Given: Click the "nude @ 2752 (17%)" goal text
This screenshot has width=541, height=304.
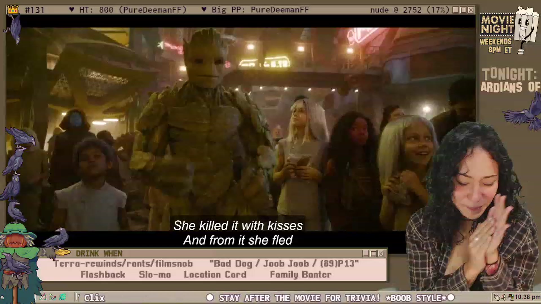Looking at the screenshot, I should [410, 10].
